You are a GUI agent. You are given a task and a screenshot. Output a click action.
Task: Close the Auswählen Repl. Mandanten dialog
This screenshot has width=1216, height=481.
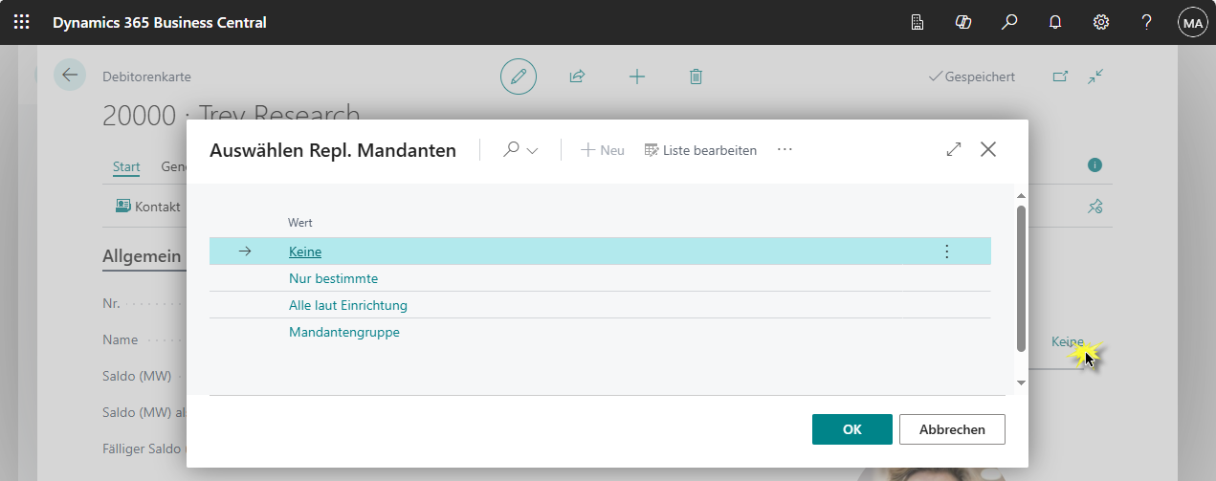[988, 149]
